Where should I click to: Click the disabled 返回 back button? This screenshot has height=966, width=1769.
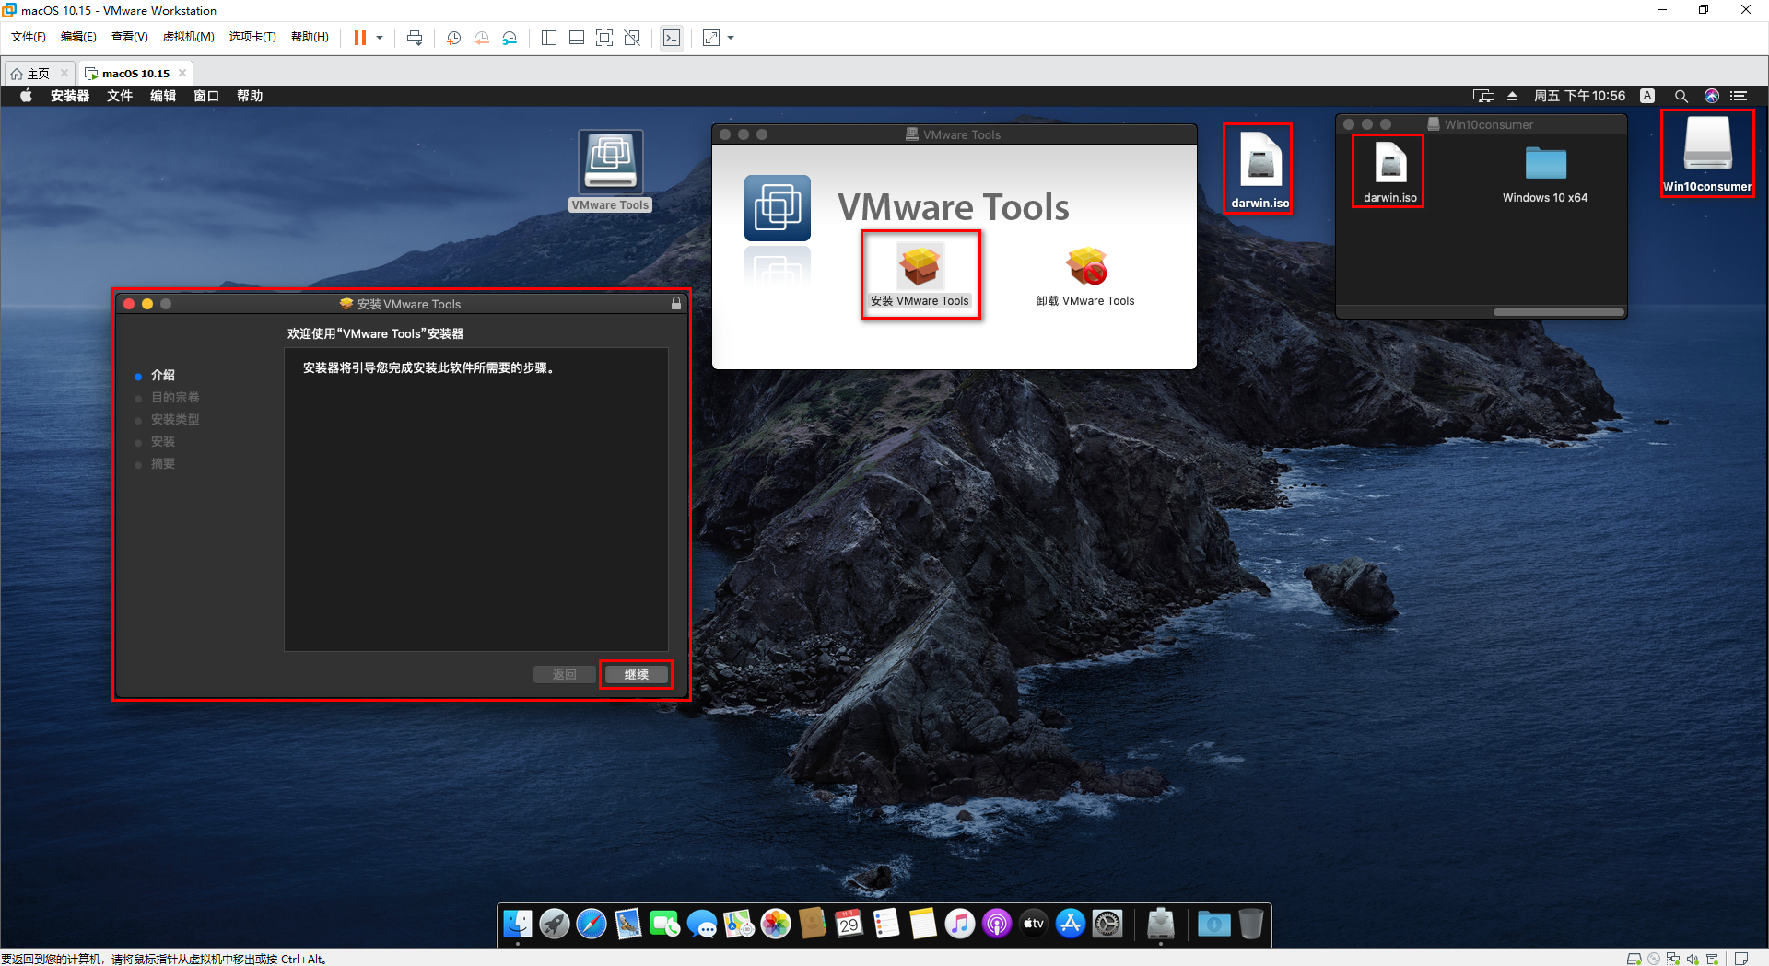564,674
